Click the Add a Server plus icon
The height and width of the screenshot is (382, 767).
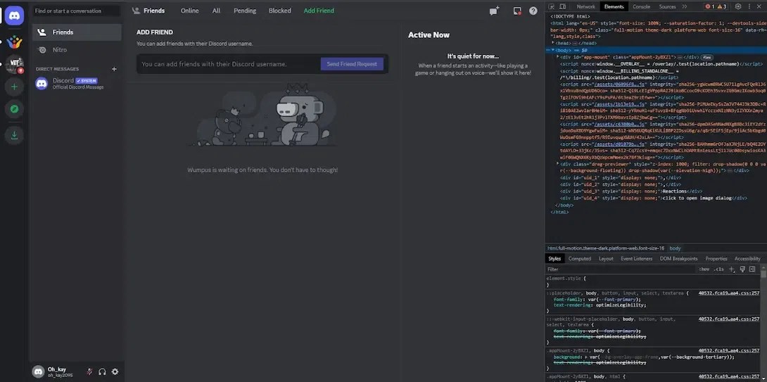pos(14,87)
